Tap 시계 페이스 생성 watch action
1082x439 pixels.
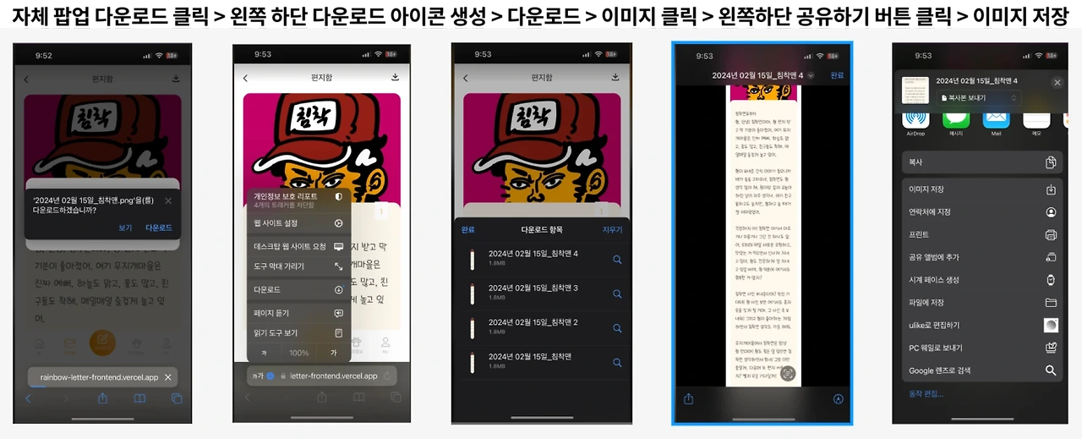982,280
